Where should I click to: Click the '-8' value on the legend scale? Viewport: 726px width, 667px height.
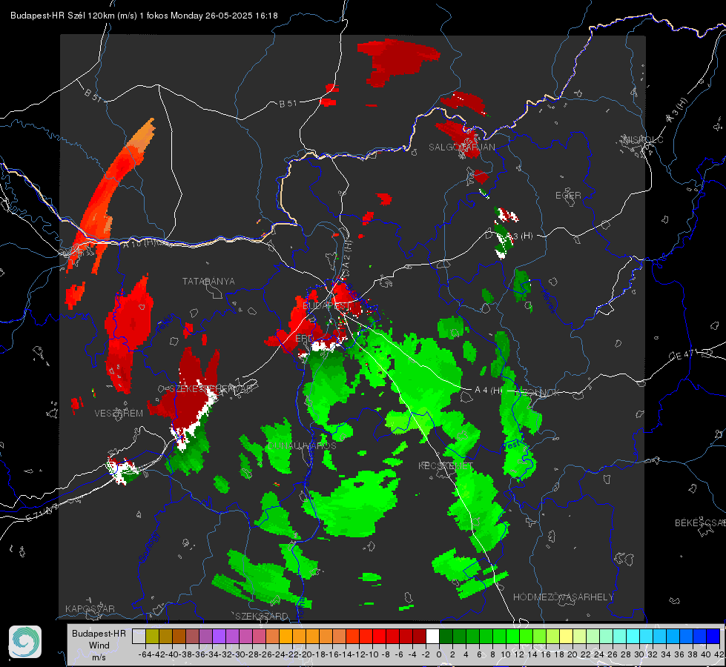coord(386,654)
